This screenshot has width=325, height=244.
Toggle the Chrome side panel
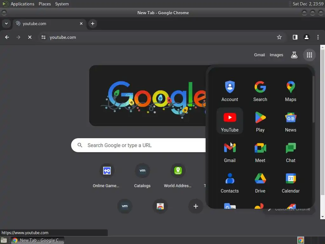coord(295,37)
